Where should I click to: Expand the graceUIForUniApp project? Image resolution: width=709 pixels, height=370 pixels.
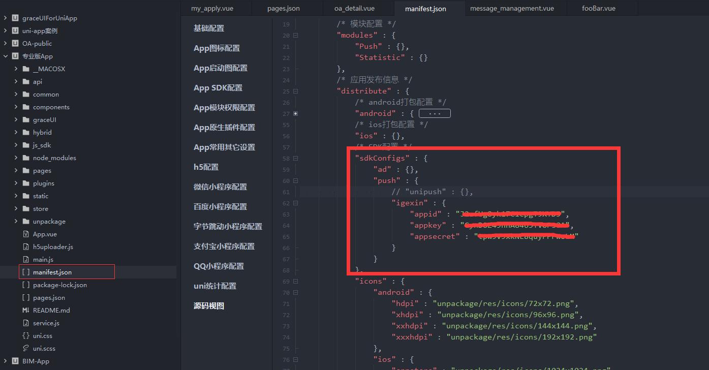pyautogui.click(x=6, y=18)
